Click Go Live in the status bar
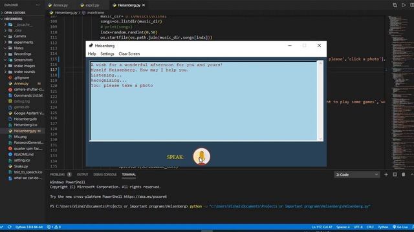The image size is (414, 232). coord(400,227)
